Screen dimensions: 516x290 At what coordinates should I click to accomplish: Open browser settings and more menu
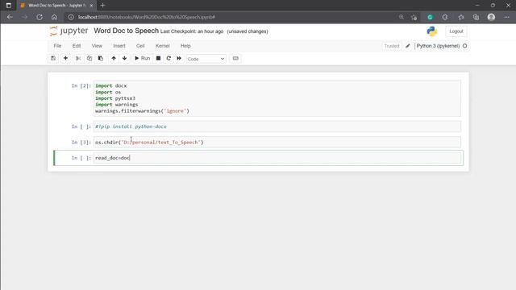[x=506, y=17]
